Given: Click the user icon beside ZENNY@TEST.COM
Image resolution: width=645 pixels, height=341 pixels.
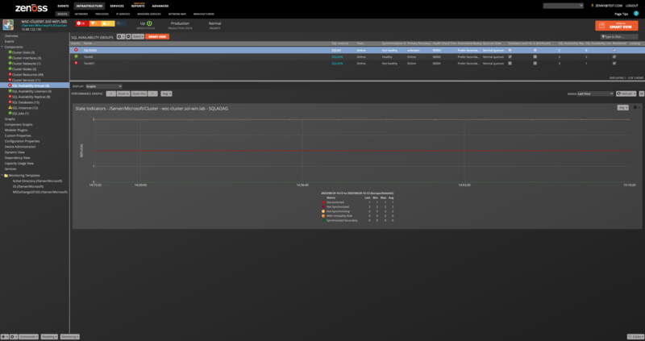Looking at the screenshot, I should (x=593, y=6).
